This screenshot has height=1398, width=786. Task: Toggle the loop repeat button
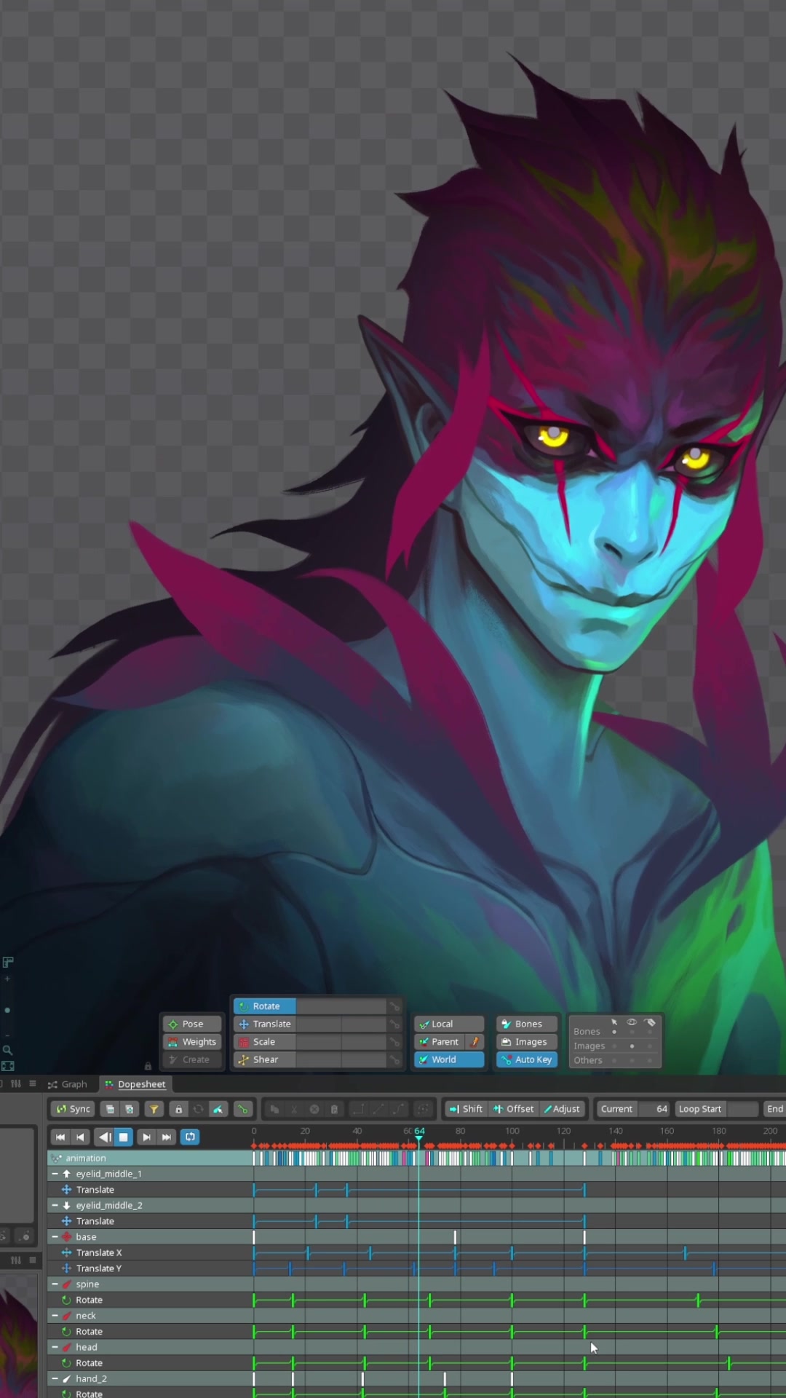(190, 1137)
